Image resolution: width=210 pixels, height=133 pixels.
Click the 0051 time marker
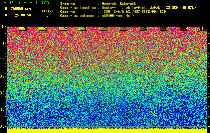(x=23, y=29)
